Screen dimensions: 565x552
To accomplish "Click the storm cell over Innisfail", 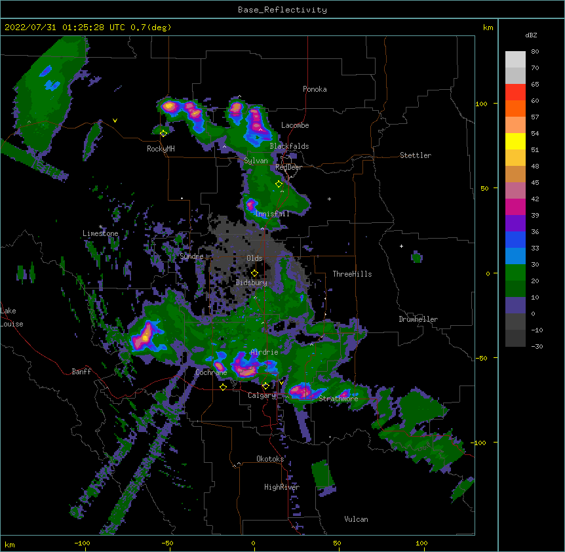I will 251,205.
